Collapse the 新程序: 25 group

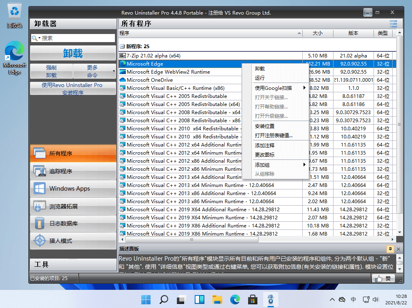click(122, 47)
